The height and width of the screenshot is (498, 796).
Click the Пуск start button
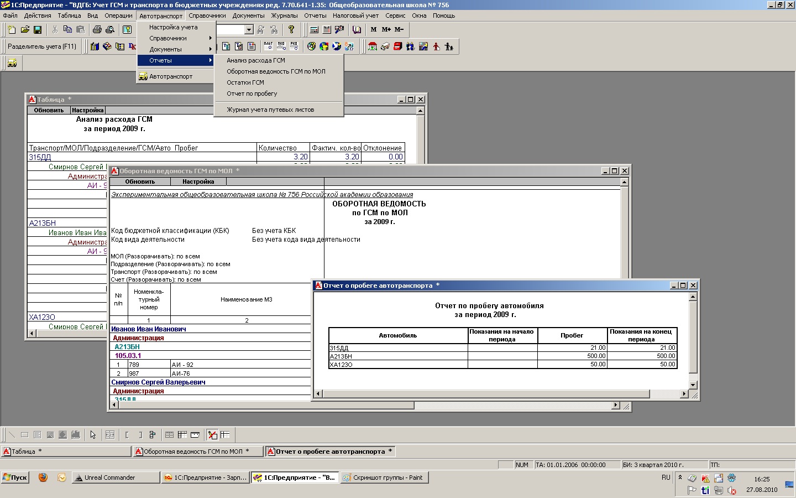tap(15, 478)
